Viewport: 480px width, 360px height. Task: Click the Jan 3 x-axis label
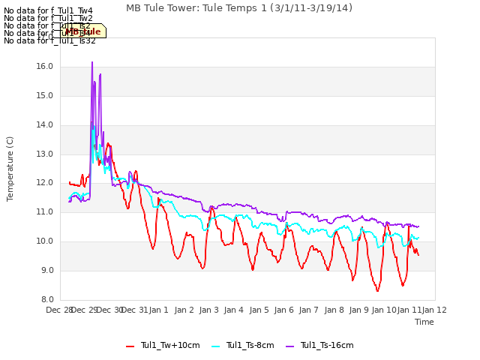[209, 310]
